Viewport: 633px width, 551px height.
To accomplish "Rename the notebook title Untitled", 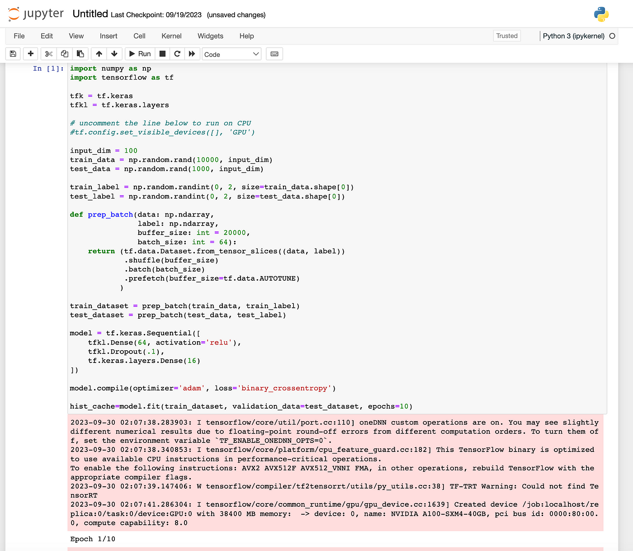I will pos(90,14).
